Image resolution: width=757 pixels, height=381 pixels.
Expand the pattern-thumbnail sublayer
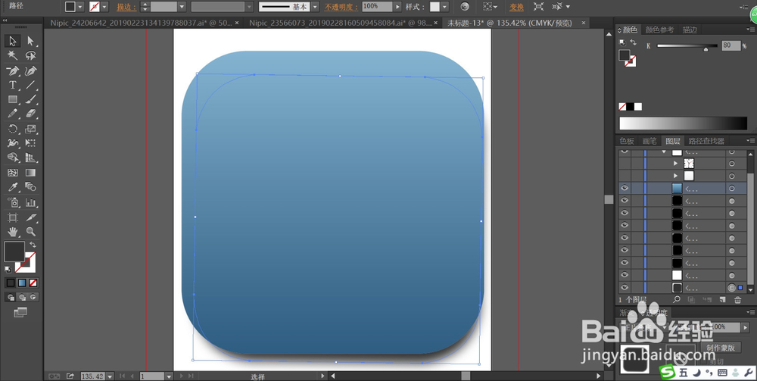[x=675, y=164]
